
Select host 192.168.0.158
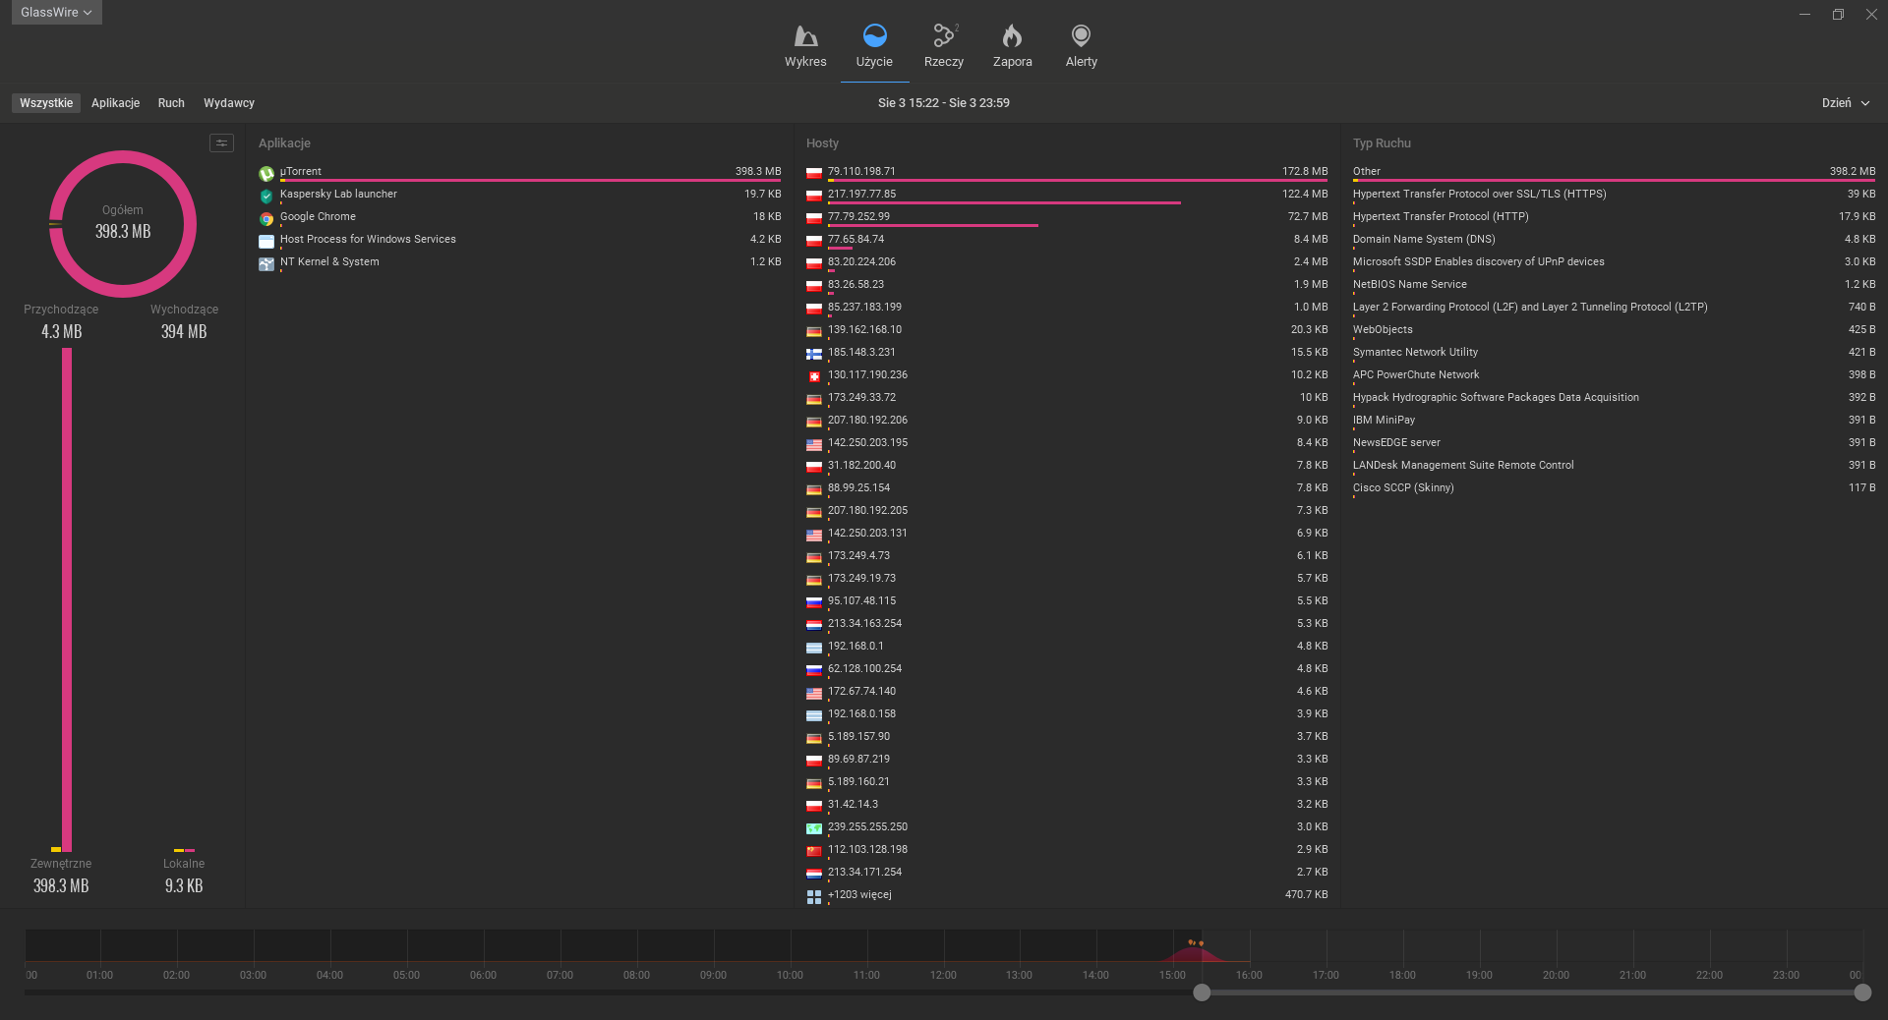point(1067,714)
